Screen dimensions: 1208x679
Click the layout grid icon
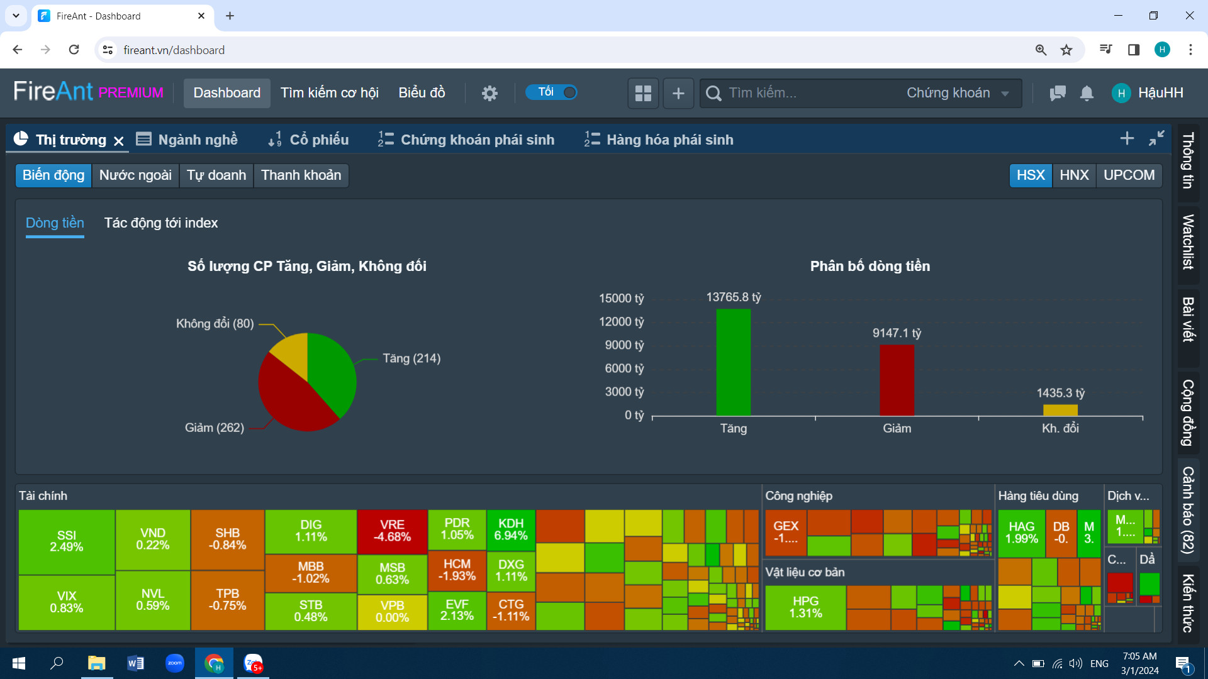(x=643, y=93)
